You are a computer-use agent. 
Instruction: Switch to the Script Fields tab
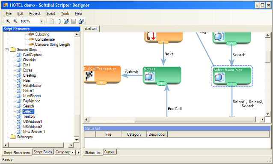click(x=43, y=152)
